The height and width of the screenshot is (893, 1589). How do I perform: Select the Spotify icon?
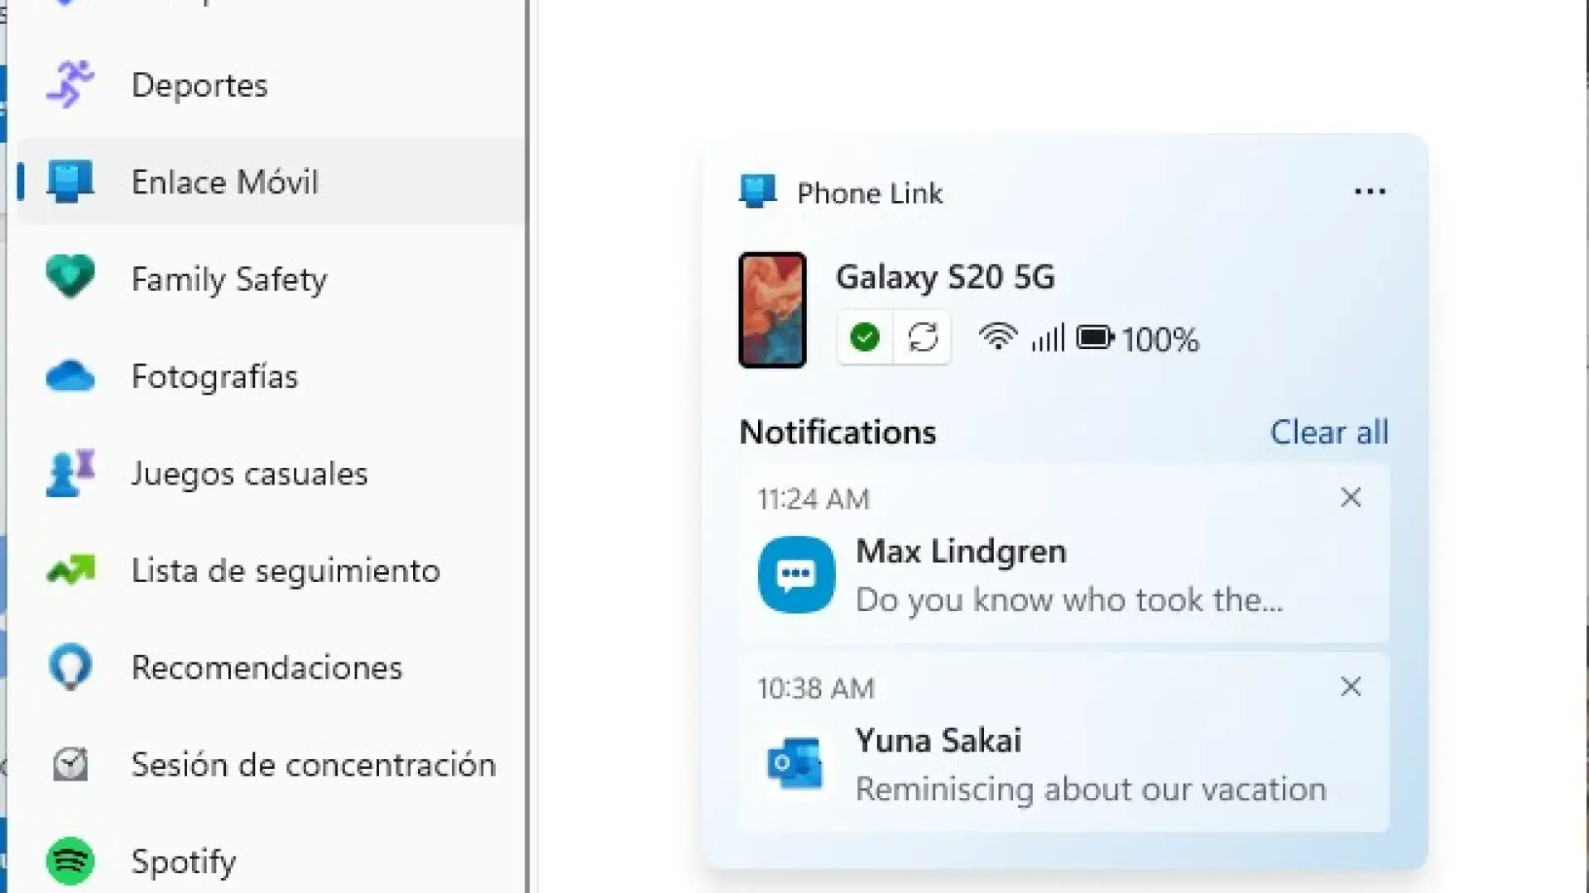pos(70,861)
